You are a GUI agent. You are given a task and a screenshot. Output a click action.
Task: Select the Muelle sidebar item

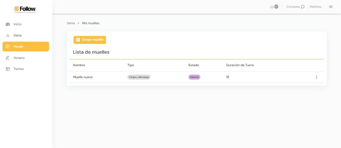(26, 46)
